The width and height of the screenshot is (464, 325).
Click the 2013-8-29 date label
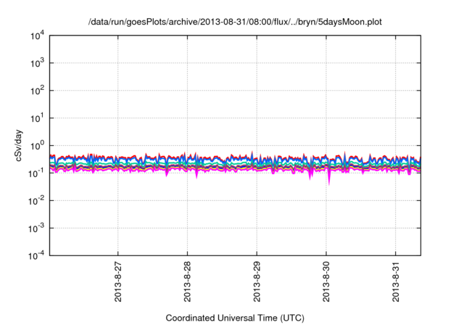coord(257,281)
